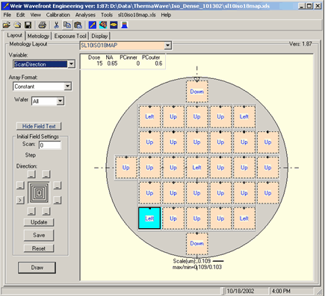325x296 pixels.
Task: Click the Dose value 15
Action: (99, 63)
